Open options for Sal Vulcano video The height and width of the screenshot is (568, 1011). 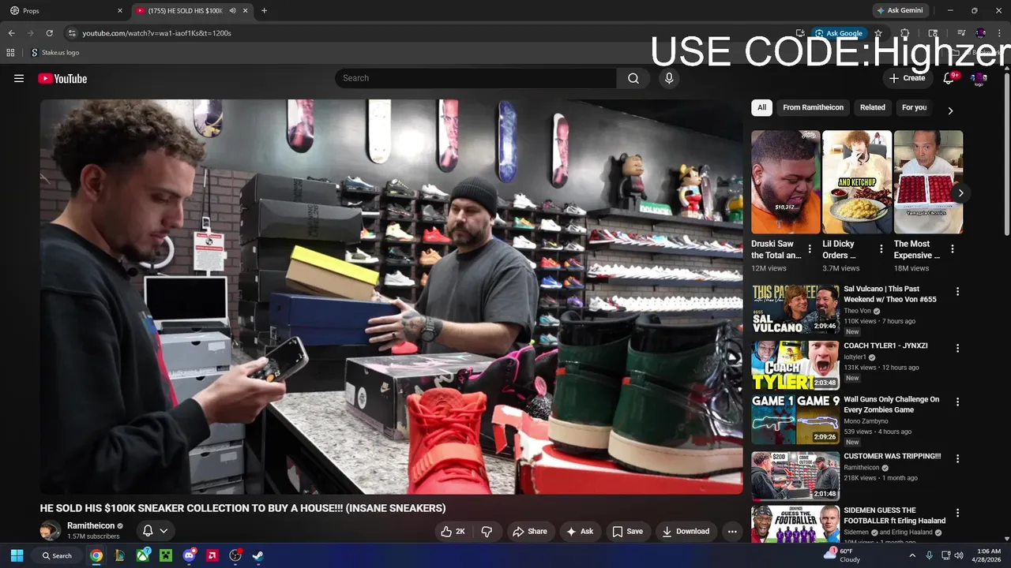click(x=957, y=292)
